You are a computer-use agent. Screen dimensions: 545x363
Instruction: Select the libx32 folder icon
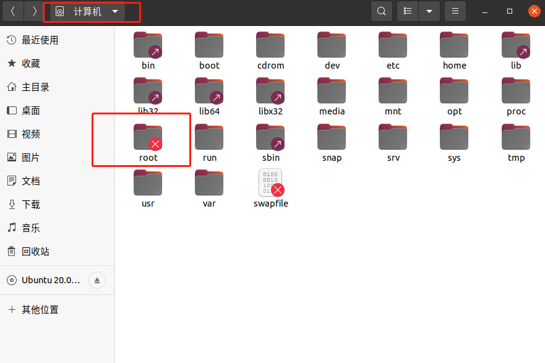(270, 91)
